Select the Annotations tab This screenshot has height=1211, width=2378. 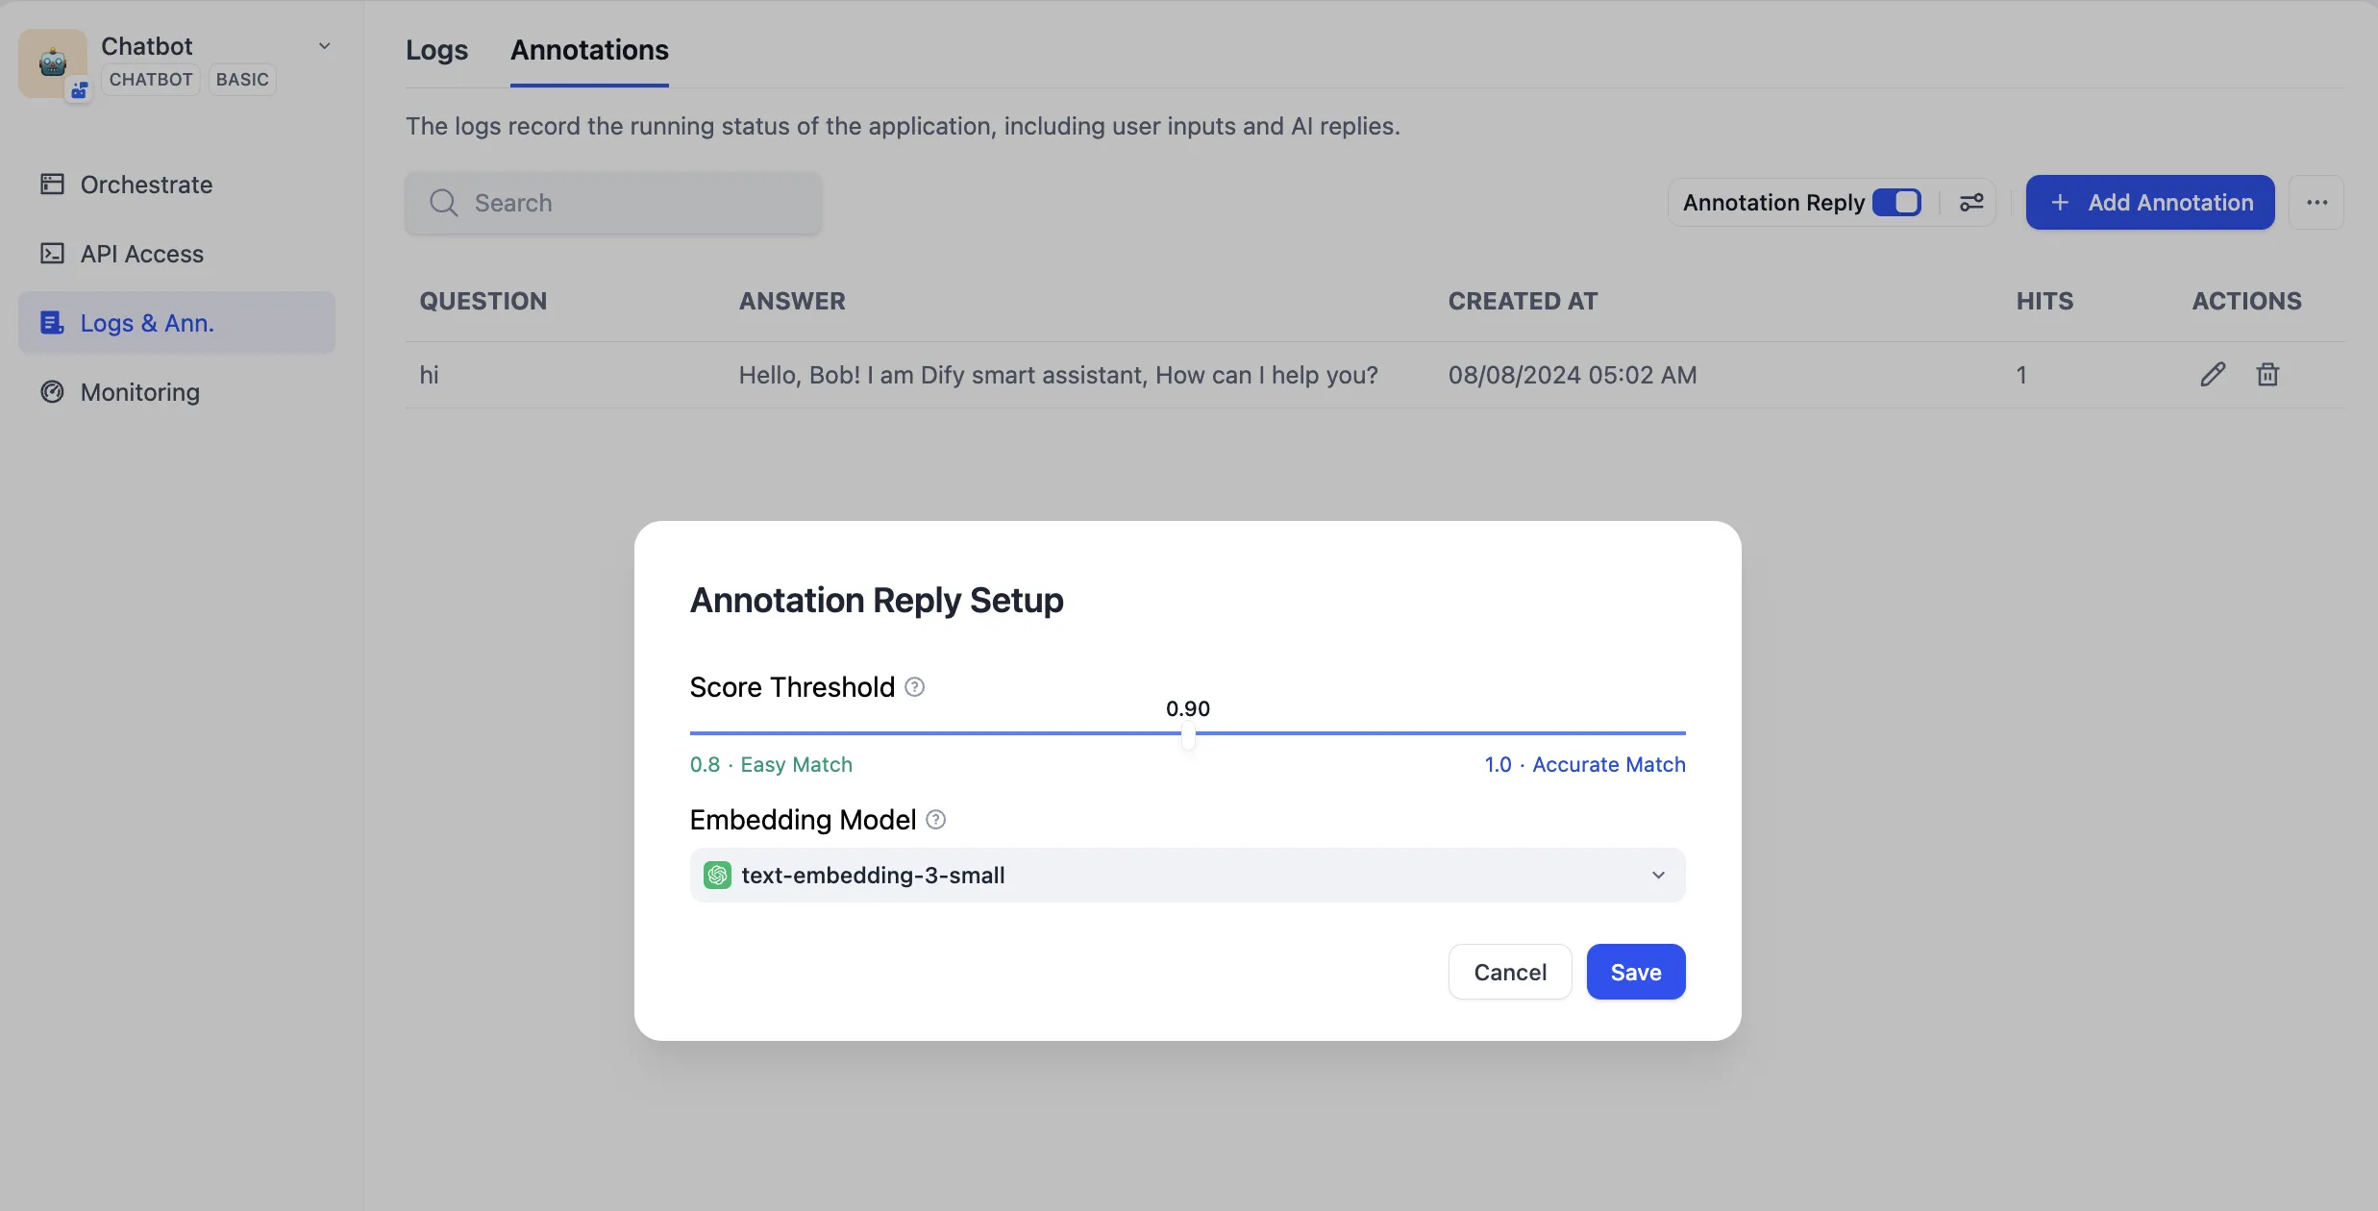[589, 50]
